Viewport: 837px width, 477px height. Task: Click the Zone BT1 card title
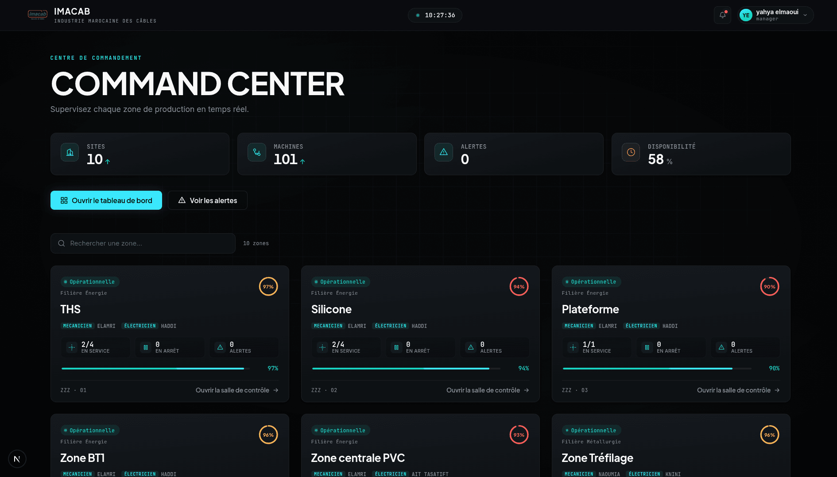82,458
